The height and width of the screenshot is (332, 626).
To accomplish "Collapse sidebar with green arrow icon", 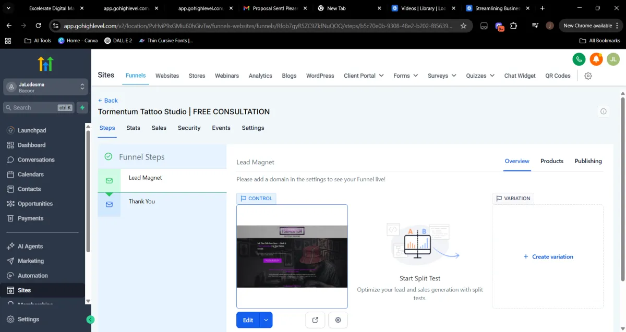I will pos(90,319).
